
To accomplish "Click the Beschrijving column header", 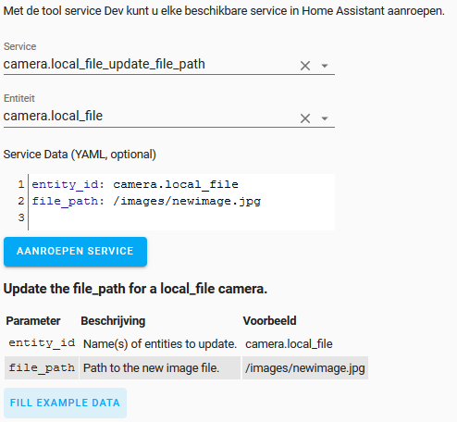I will (x=113, y=321).
